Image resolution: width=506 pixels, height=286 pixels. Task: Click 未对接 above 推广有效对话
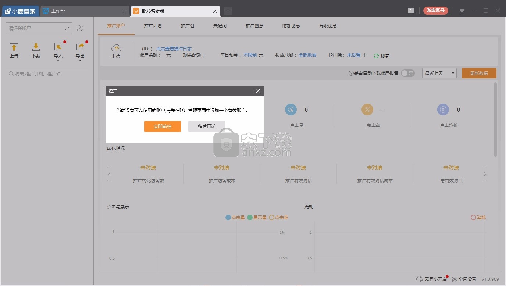coord(298,168)
